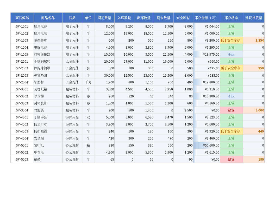This screenshot has height=212, width=275.
Task: Select the 180 restock value for SP-5003
Action: point(254,159)
